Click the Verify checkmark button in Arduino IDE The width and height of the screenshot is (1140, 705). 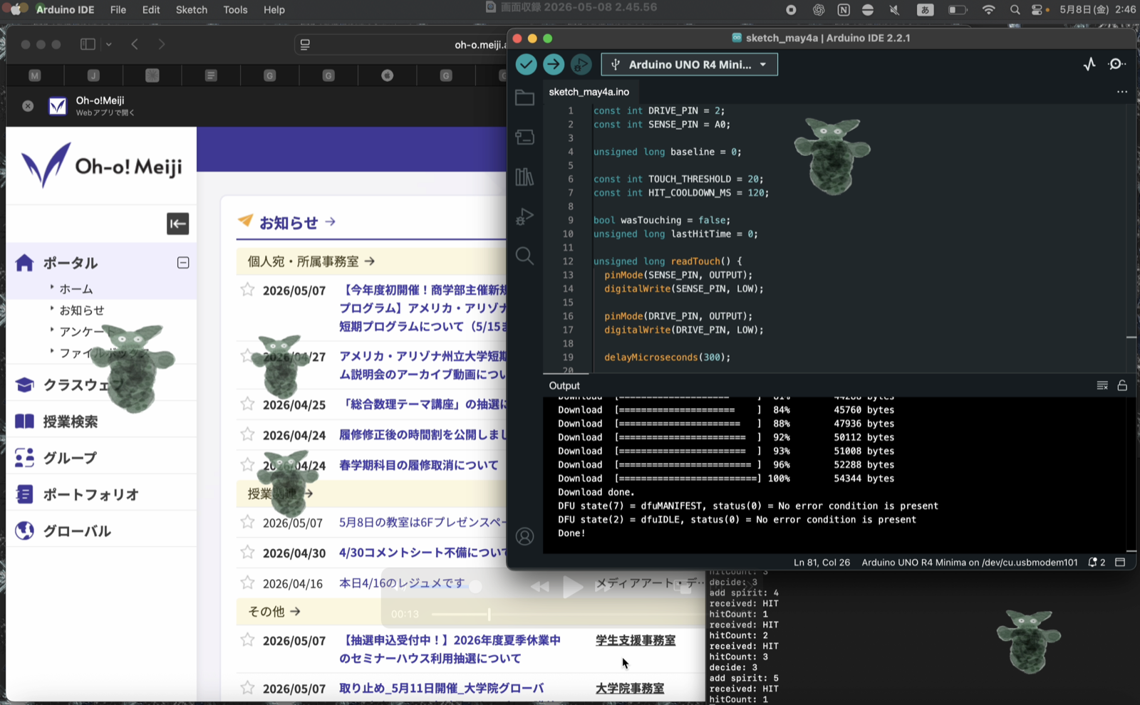click(526, 64)
